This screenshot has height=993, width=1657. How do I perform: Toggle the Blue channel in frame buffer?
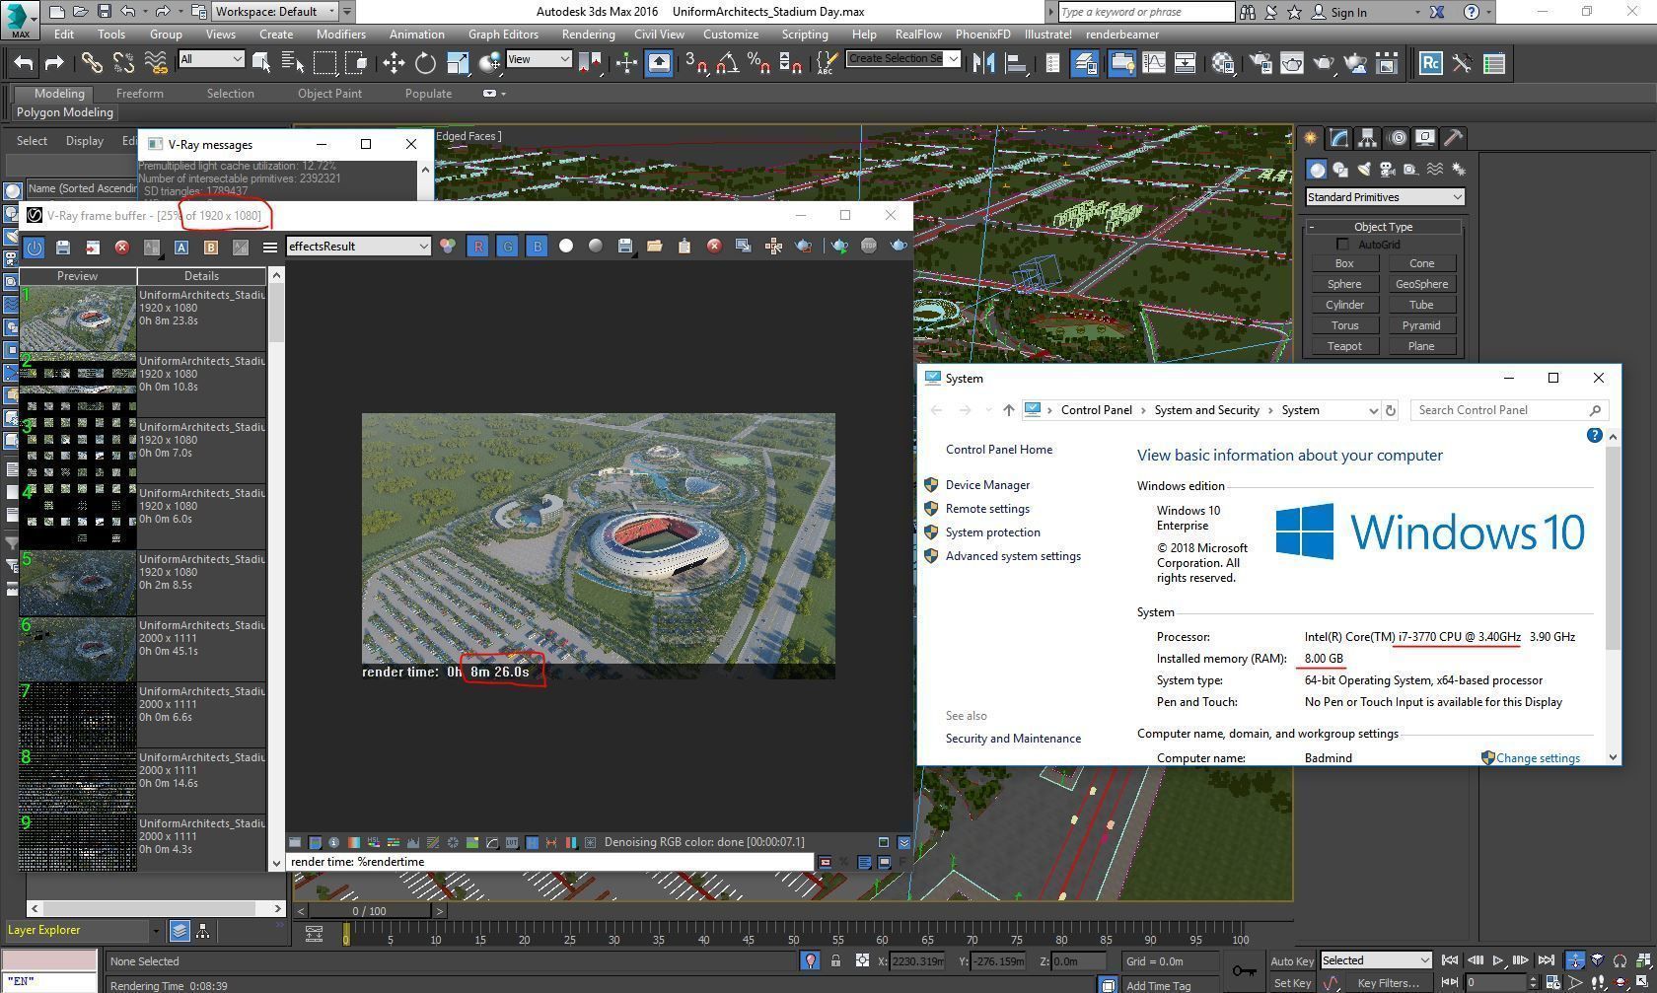(537, 246)
